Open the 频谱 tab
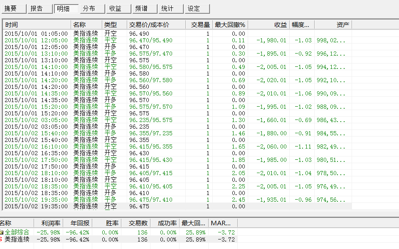Image resolution: width=399 pixels, height=249 pixels. (x=144, y=9)
